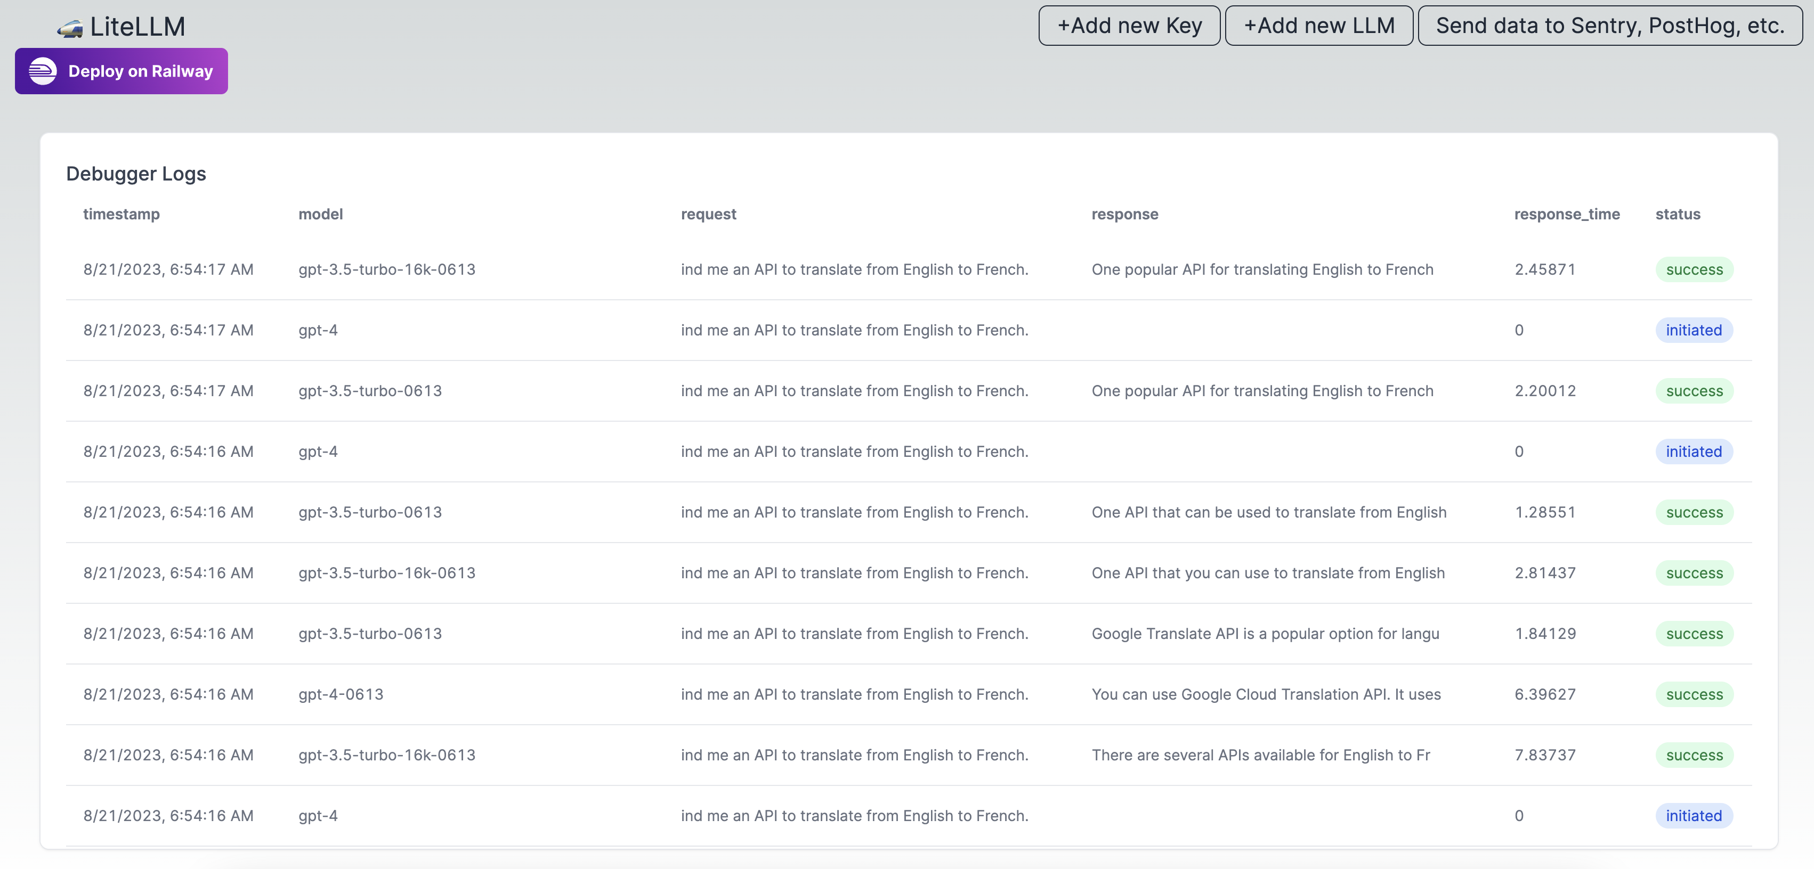
Task: Open the +Add new LLM button
Action: (x=1318, y=26)
